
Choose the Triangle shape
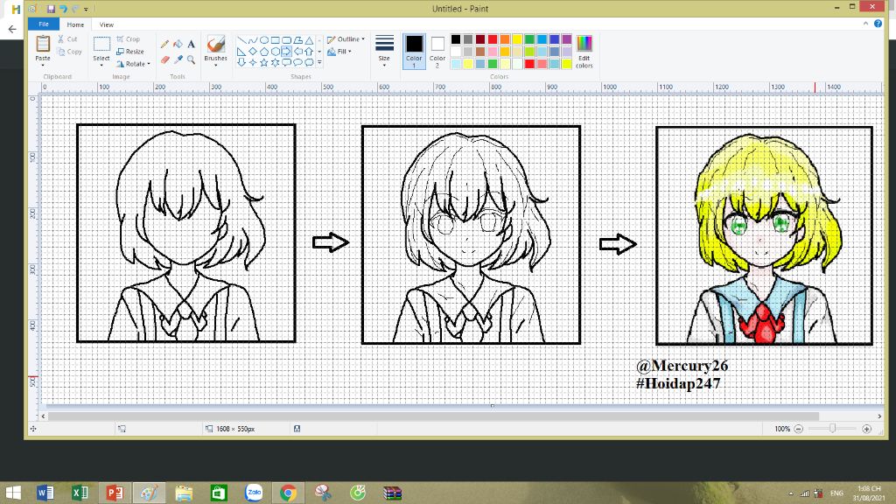[x=309, y=40]
